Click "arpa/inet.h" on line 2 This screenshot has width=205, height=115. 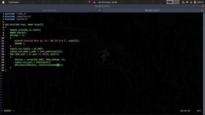coord(24,16)
